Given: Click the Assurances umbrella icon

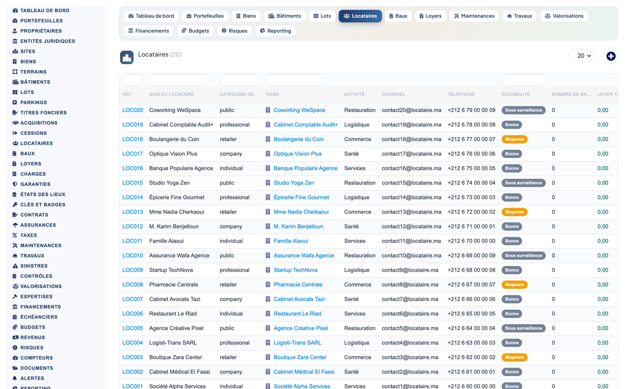Looking at the screenshot, I should [x=15, y=225].
